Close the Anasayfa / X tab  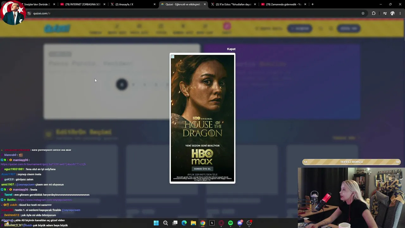pyautogui.click(x=154, y=4)
